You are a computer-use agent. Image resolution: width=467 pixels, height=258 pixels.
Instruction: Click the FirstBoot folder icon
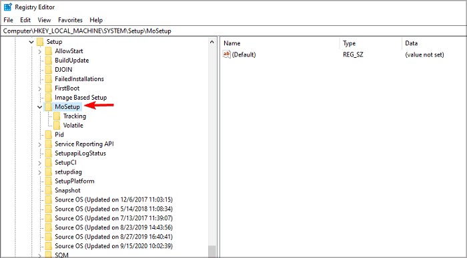(x=49, y=88)
